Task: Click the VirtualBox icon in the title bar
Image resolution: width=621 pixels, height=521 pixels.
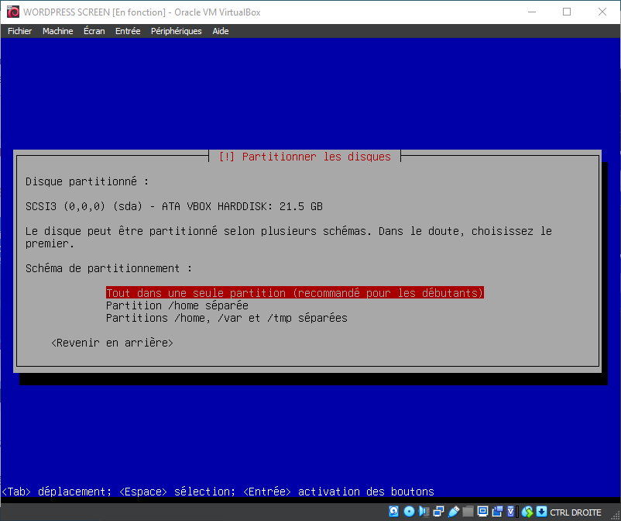Action: click(12, 12)
